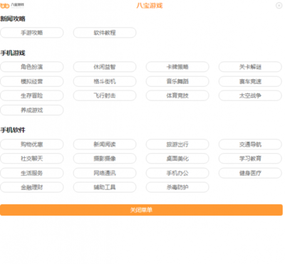Click the 手机软件 section heading

13,130
